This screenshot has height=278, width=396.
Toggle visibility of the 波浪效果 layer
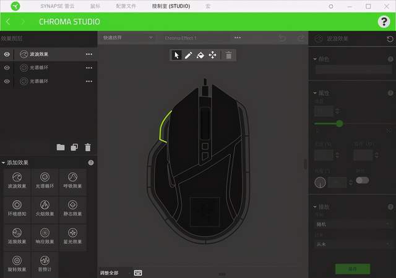point(7,54)
